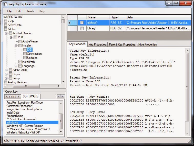The width and height of the screenshot is (194, 146).
Task: Collapse the 11.0 tree node
Action: tap(11, 37)
